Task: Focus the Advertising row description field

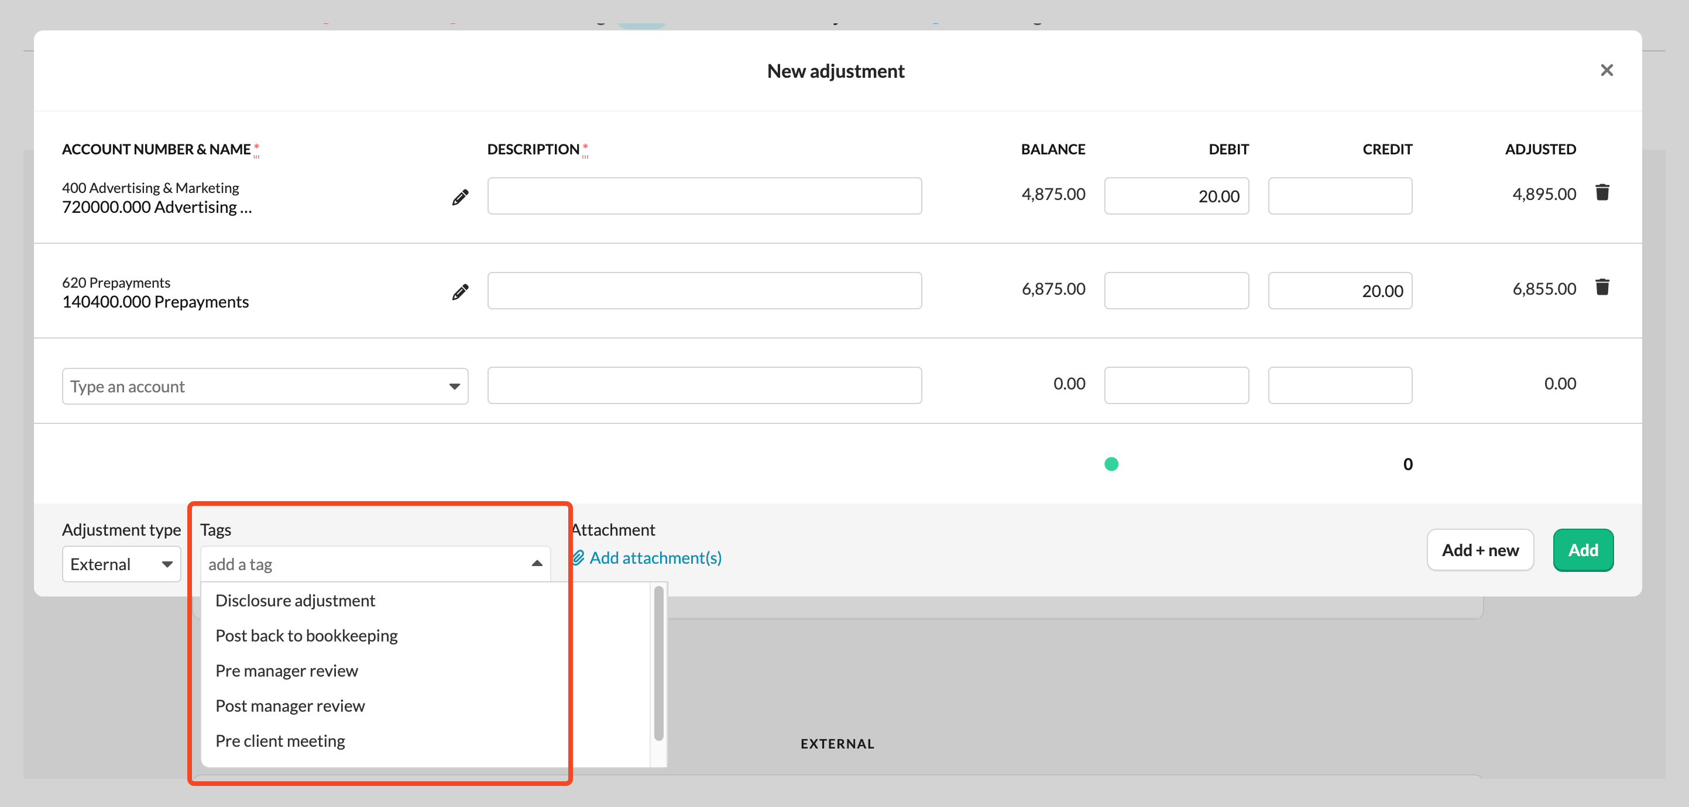Action: coord(704,196)
